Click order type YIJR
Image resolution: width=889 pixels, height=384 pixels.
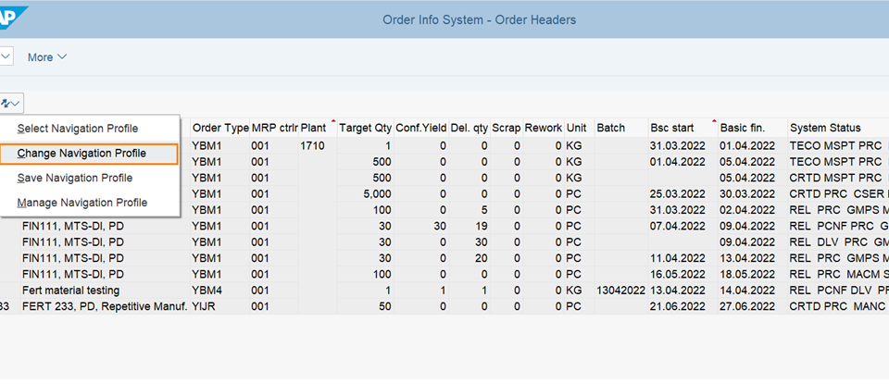(204, 307)
